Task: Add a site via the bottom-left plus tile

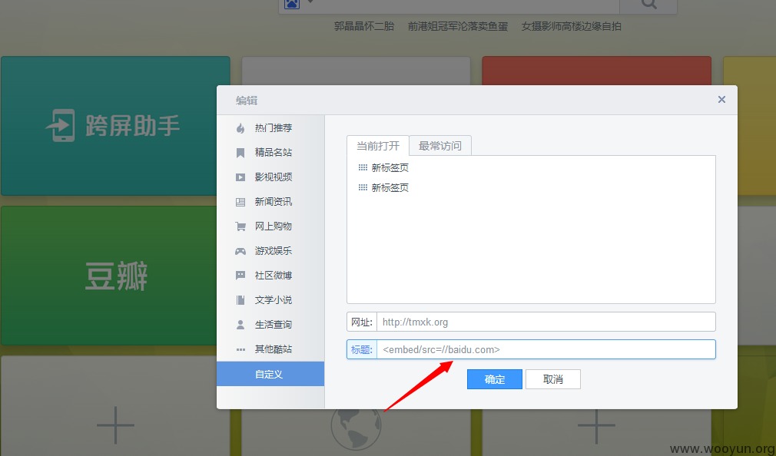Action: [115, 425]
